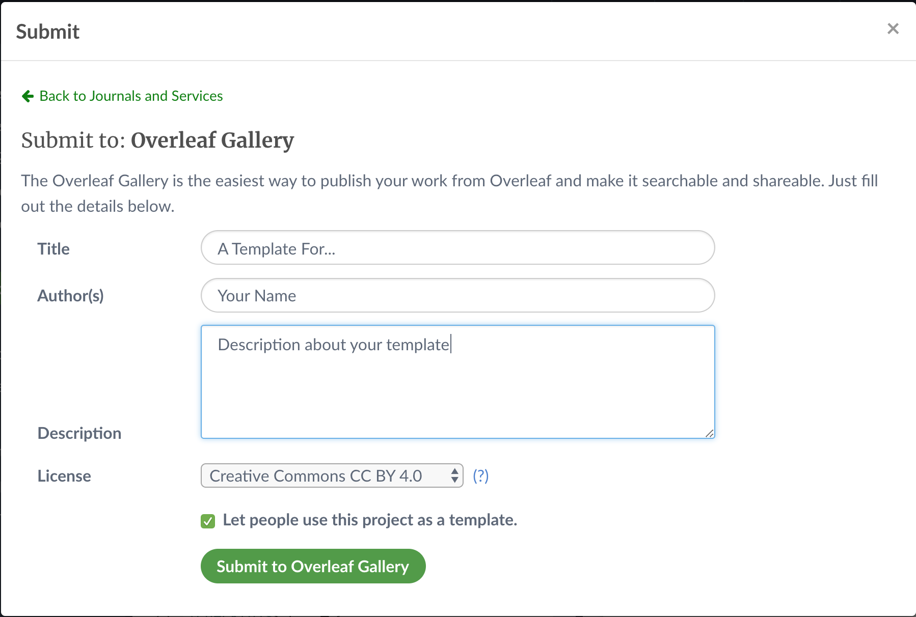Click the Submit dialog heading
916x617 pixels.
(48, 31)
